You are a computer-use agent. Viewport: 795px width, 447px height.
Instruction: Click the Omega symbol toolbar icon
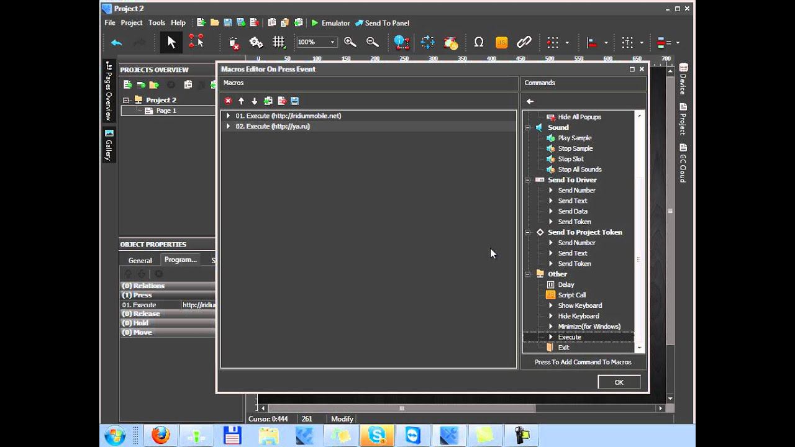click(x=478, y=42)
